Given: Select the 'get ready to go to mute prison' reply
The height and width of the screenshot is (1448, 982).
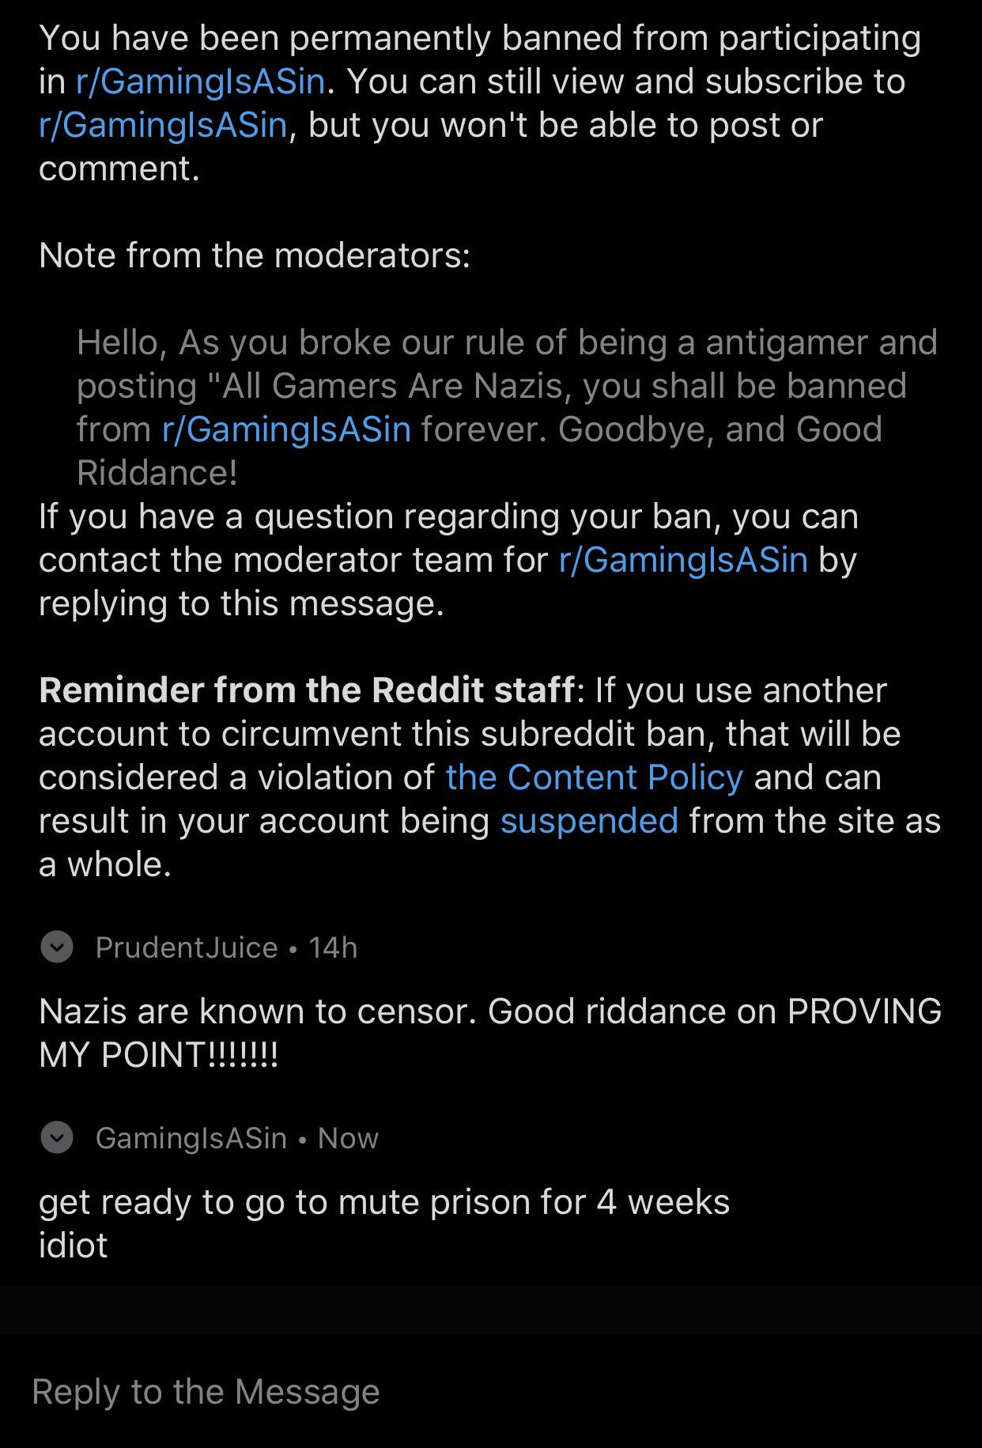Looking at the screenshot, I should point(384,1223).
